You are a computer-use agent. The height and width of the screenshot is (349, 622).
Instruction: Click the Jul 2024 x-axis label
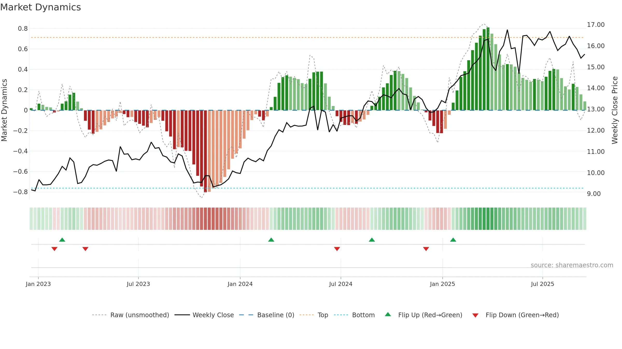pyautogui.click(x=341, y=284)
